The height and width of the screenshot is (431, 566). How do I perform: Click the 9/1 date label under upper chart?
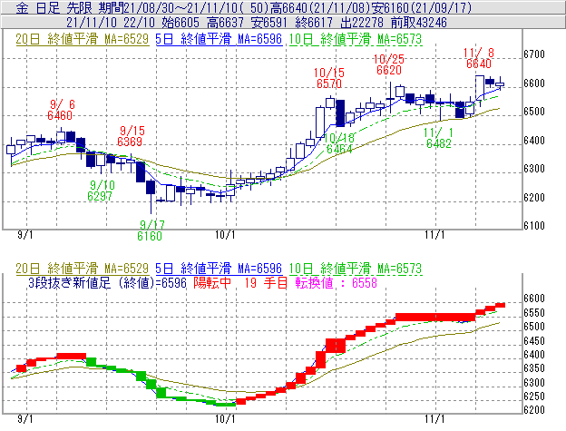(24, 235)
